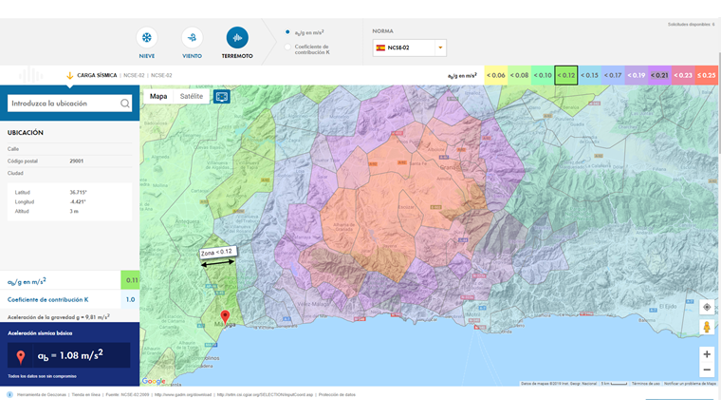The image size is (721, 417).
Task: Click the < 0.23 legend swatch
Action: pyautogui.click(x=683, y=75)
